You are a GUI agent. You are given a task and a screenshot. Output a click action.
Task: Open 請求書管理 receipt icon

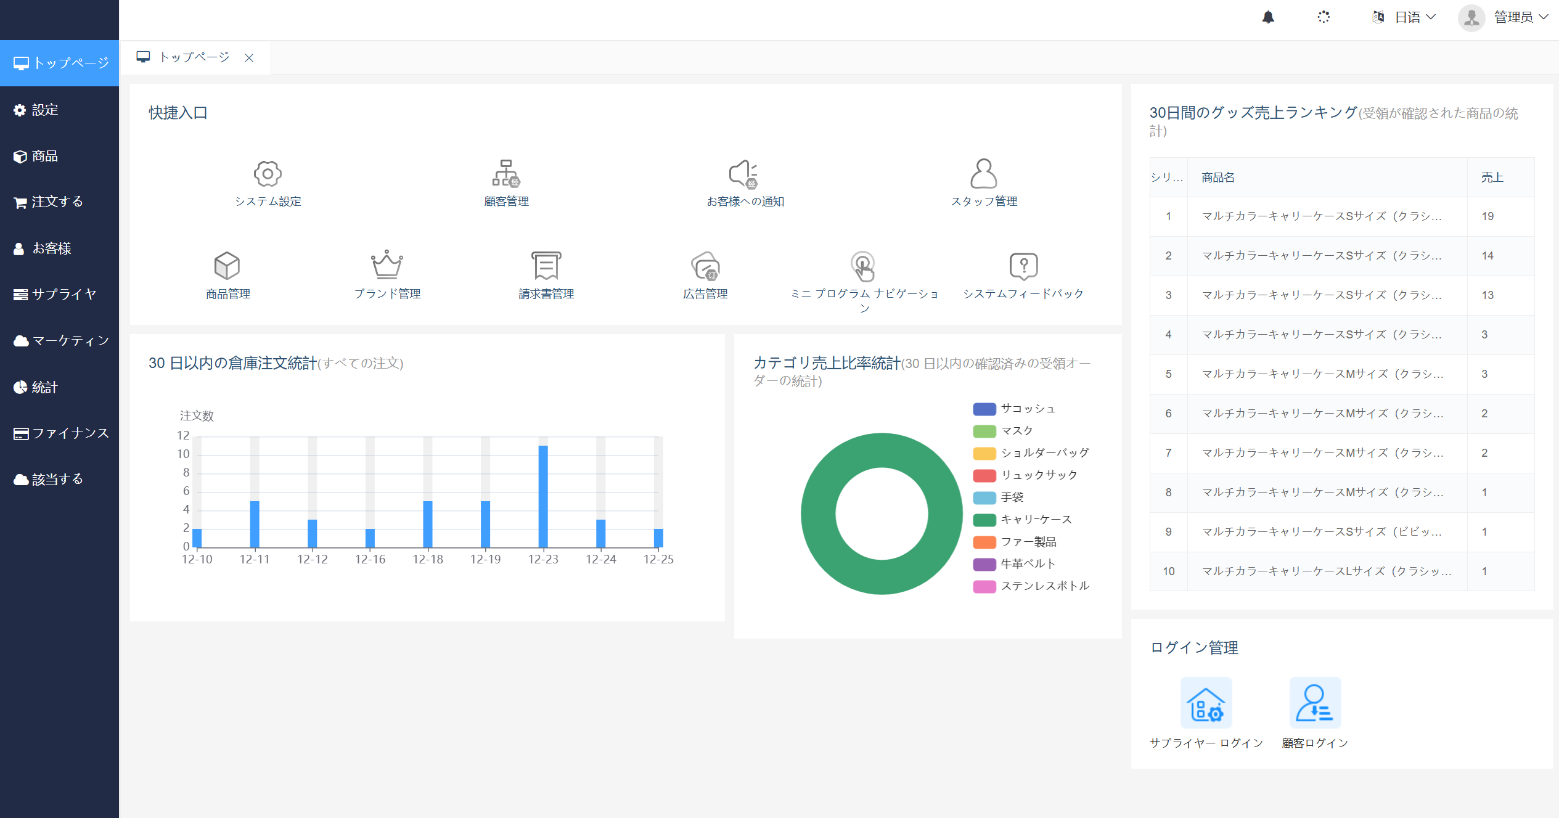click(x=546, y=266)
